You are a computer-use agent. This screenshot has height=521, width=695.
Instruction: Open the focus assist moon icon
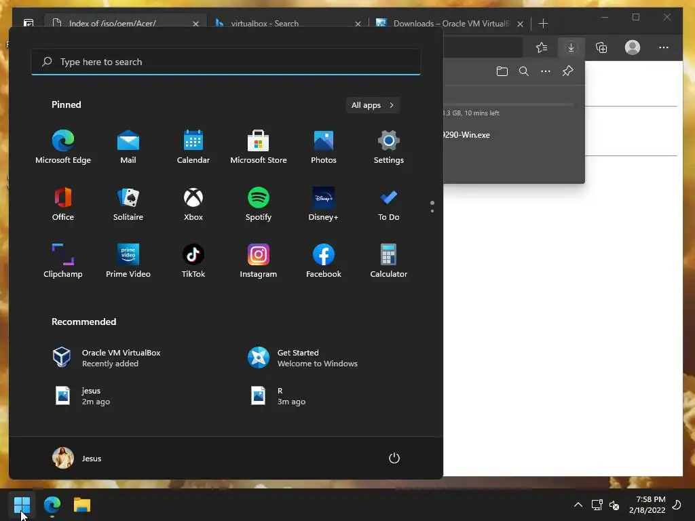[677, 505]
